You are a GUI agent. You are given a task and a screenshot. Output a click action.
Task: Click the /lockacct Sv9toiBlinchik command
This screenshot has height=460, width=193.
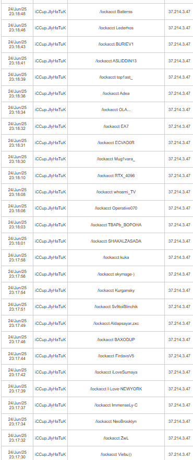[116, 306]
